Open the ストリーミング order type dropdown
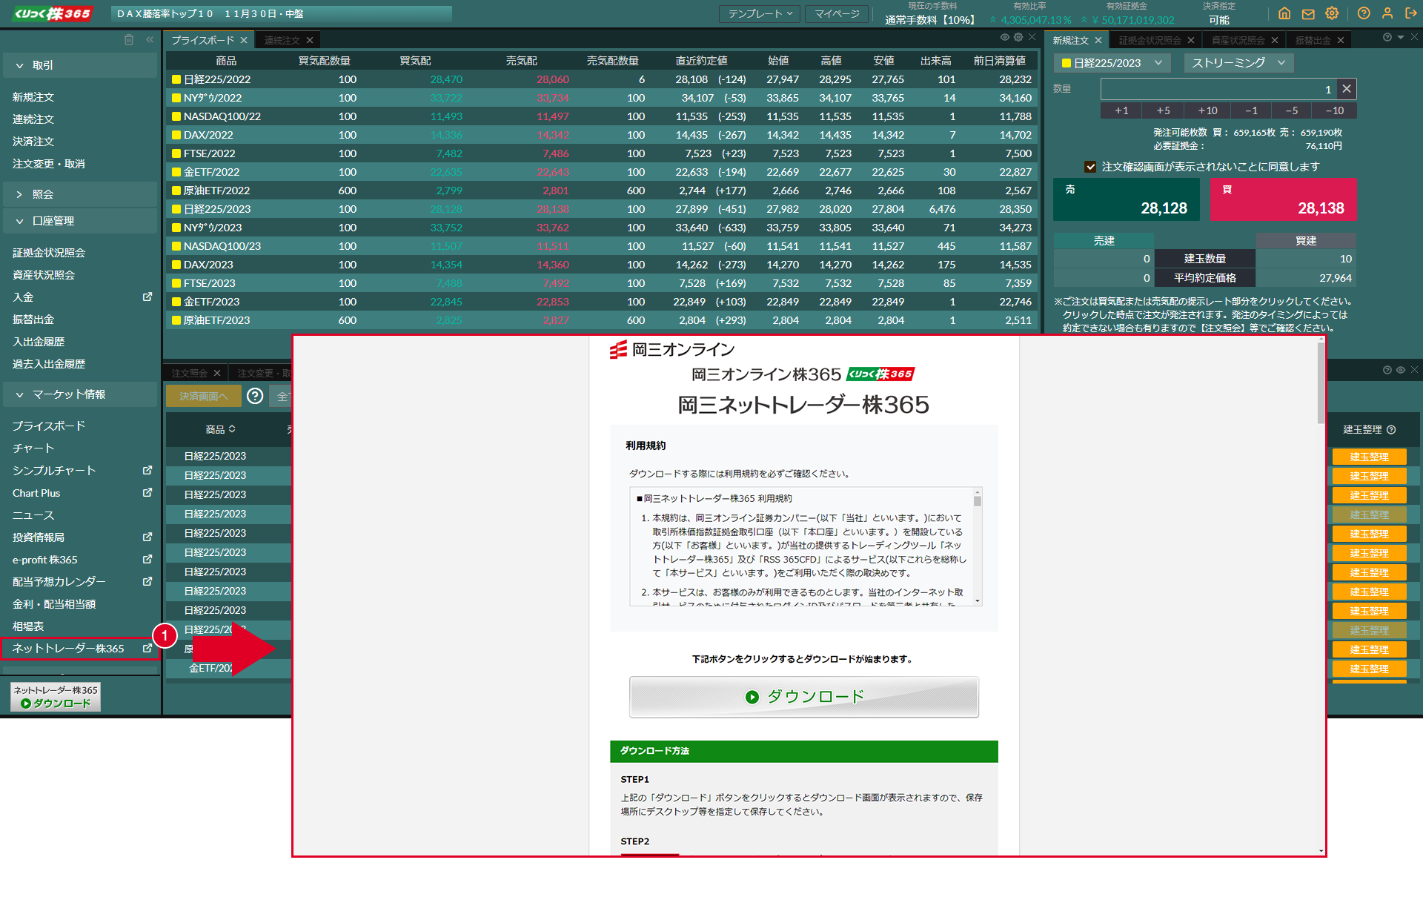The width and height of the screenshot is (1423, 897). click(x=1238, y=63)
